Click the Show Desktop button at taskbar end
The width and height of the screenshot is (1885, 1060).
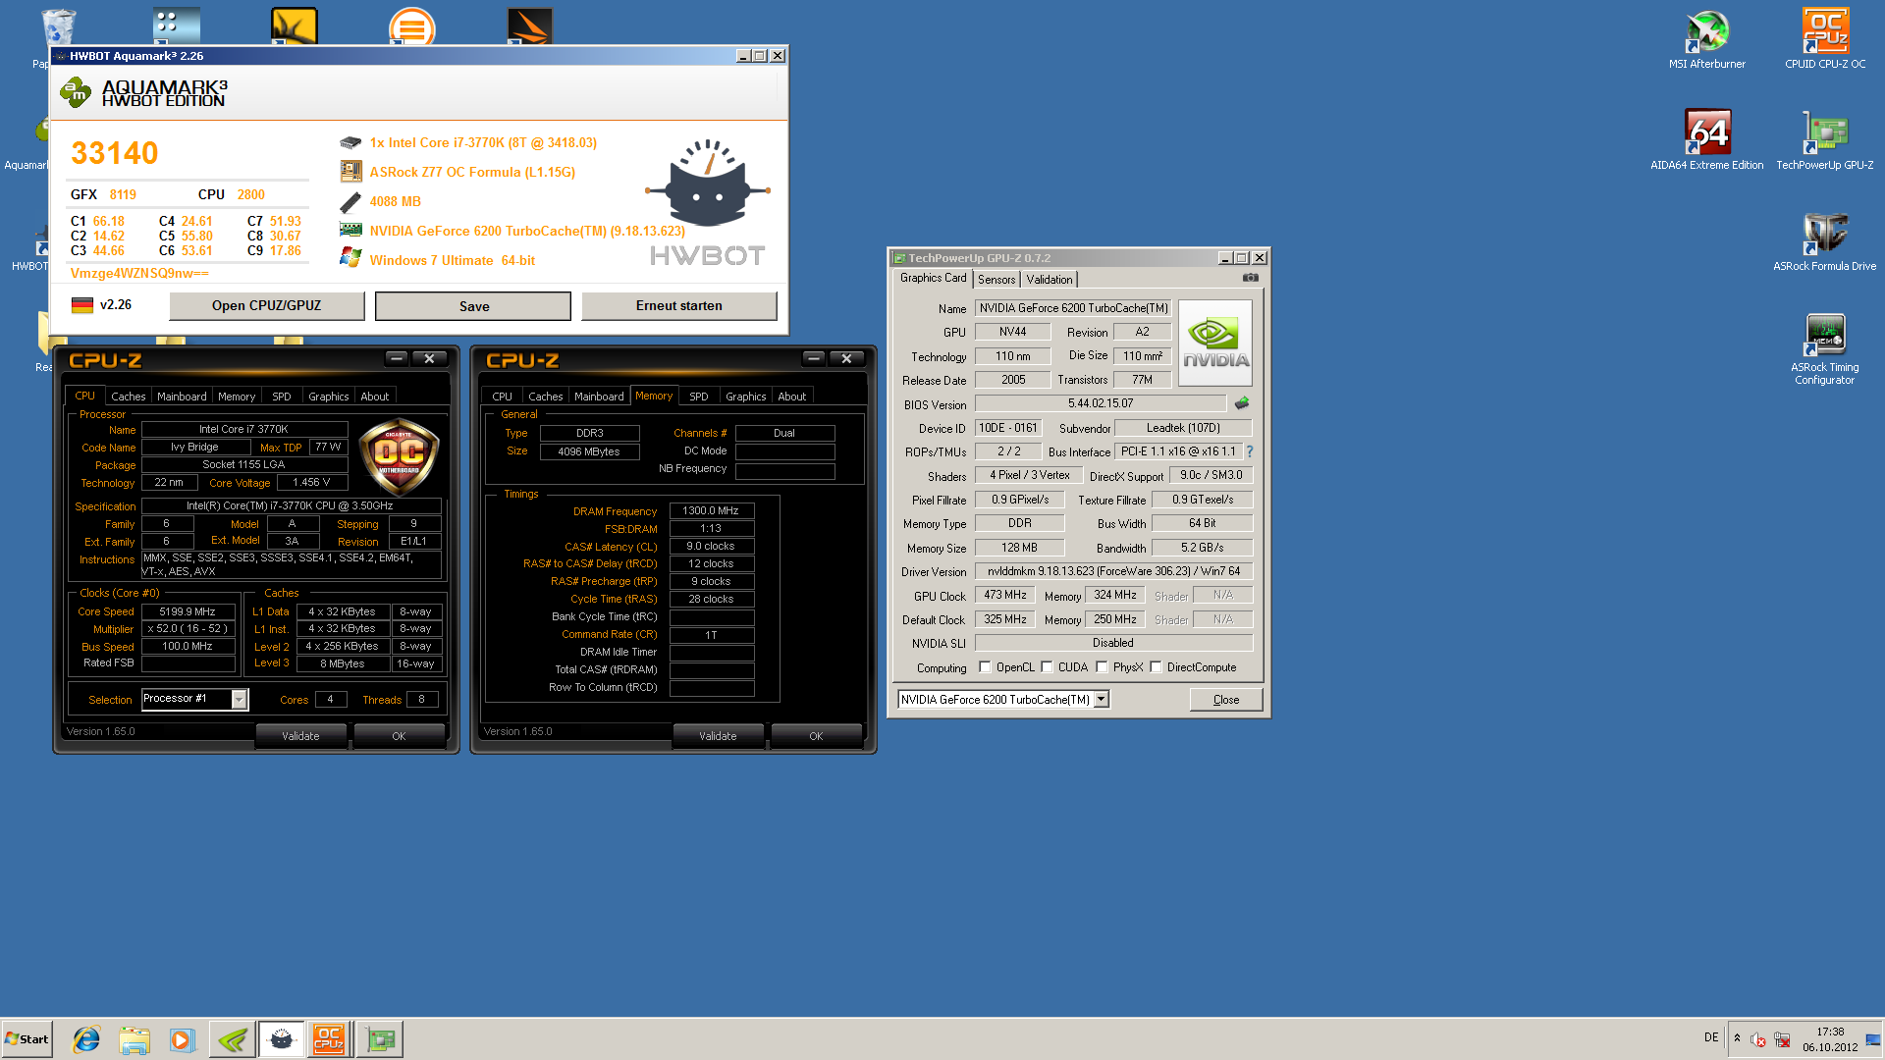(1874, 1039)
